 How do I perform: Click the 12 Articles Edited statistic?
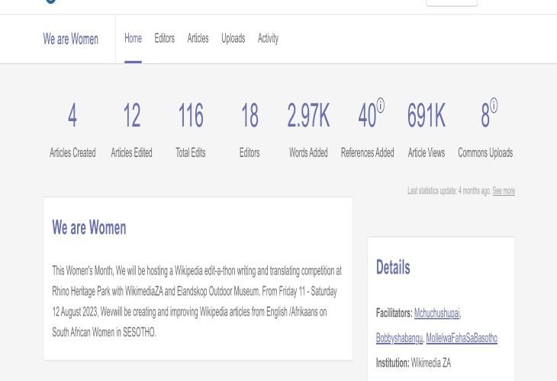(131, 117)
